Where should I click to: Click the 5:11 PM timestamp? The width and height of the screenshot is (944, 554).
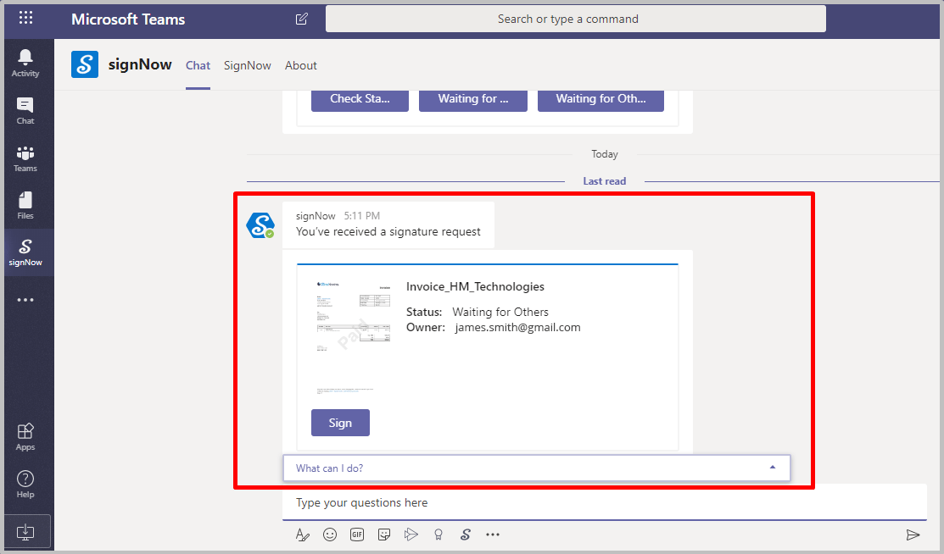[362, 215]
